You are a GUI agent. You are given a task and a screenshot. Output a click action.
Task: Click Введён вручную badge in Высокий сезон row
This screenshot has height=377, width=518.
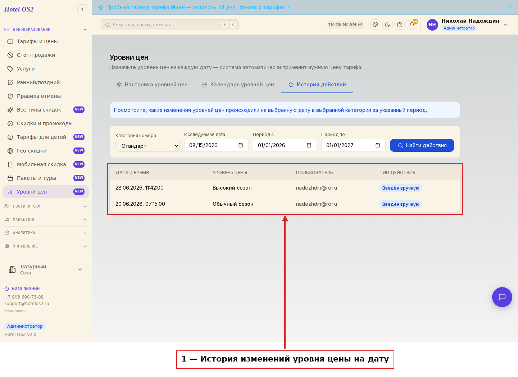click(401, 188)
